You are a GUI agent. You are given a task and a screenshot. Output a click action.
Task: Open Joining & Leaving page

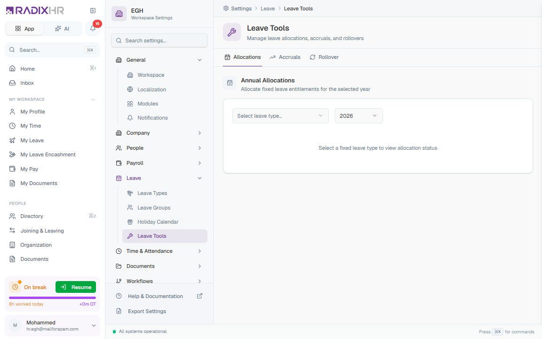pos(53,231)
